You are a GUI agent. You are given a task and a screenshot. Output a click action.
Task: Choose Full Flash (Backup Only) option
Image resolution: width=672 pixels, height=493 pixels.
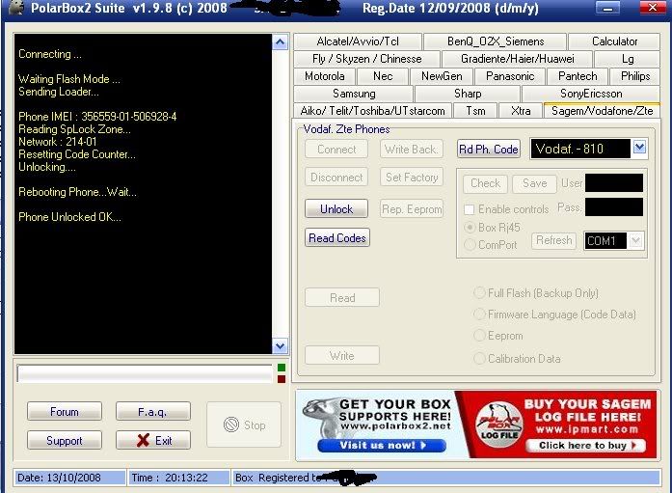click(479, 292)
